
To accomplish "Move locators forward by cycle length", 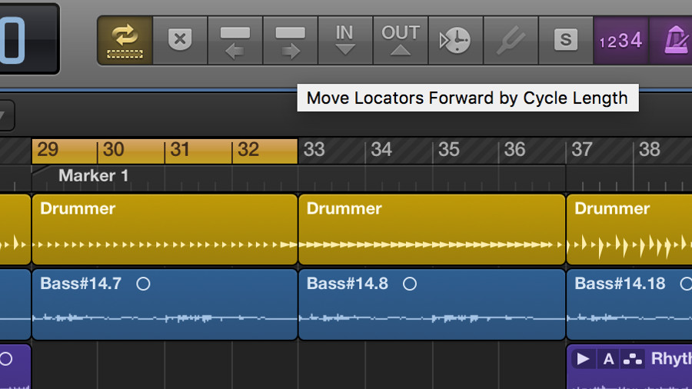I will point(290,40).
